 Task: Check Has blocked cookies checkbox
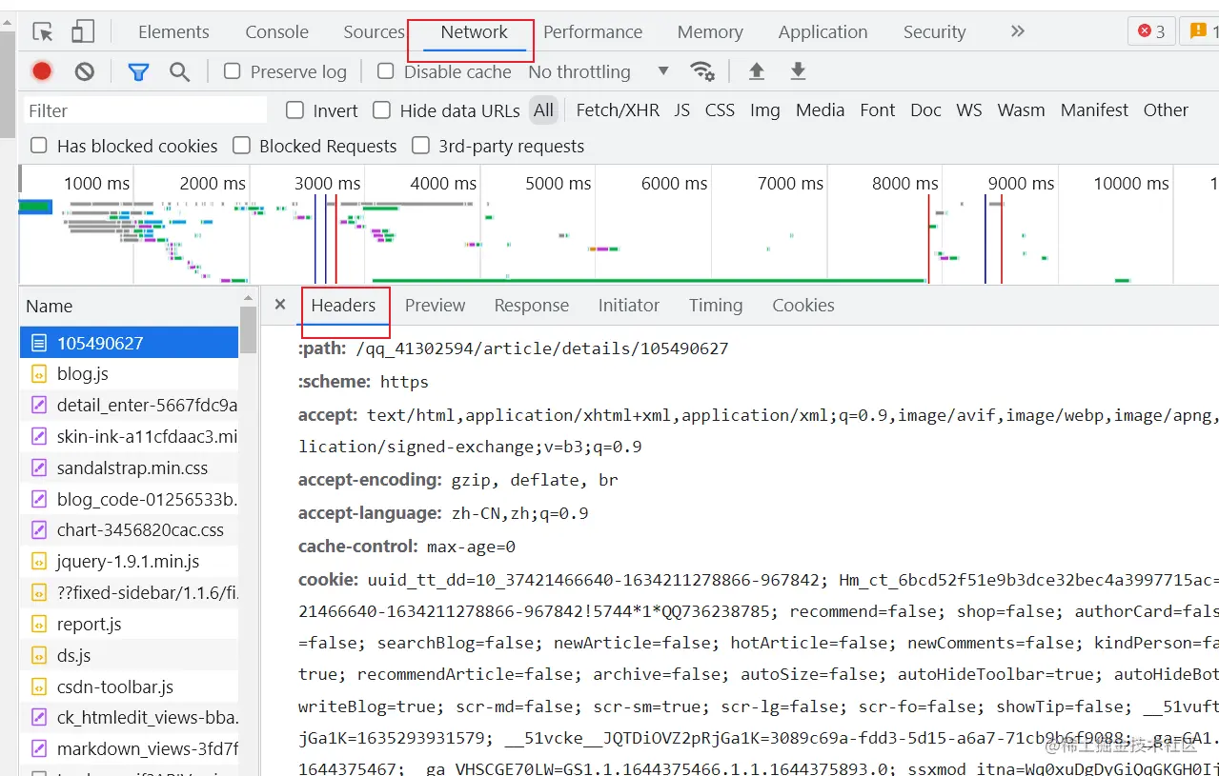point(39,146)
